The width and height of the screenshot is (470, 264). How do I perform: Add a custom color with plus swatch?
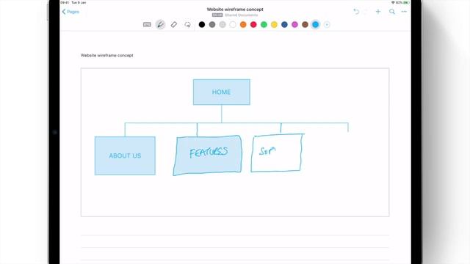327,24
